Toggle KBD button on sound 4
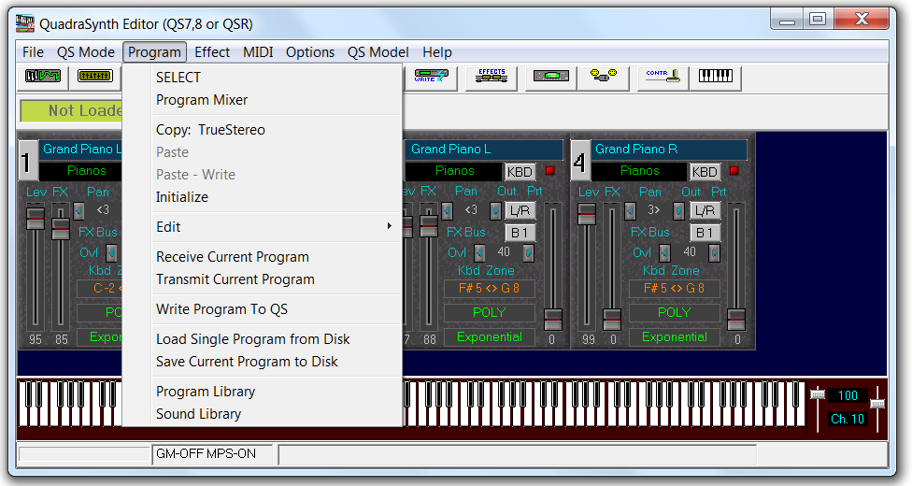912x486 pixels. tap(705, 172)
